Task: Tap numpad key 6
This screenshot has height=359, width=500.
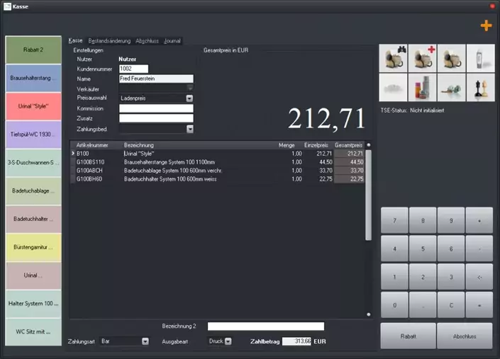Action: pyautogui.click(x=451, y=249)
